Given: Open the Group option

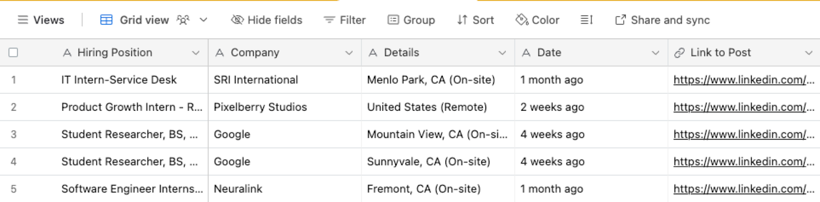Looking at the screenshot, I should (412, 20).
